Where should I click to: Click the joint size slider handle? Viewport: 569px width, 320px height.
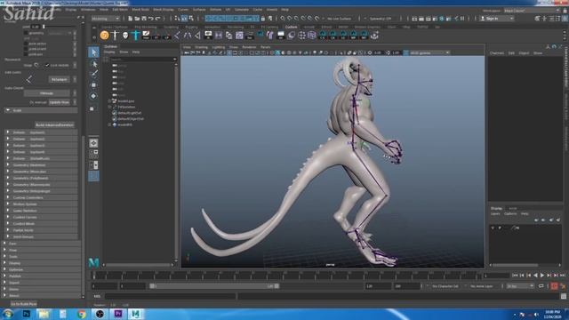(44, 27)
